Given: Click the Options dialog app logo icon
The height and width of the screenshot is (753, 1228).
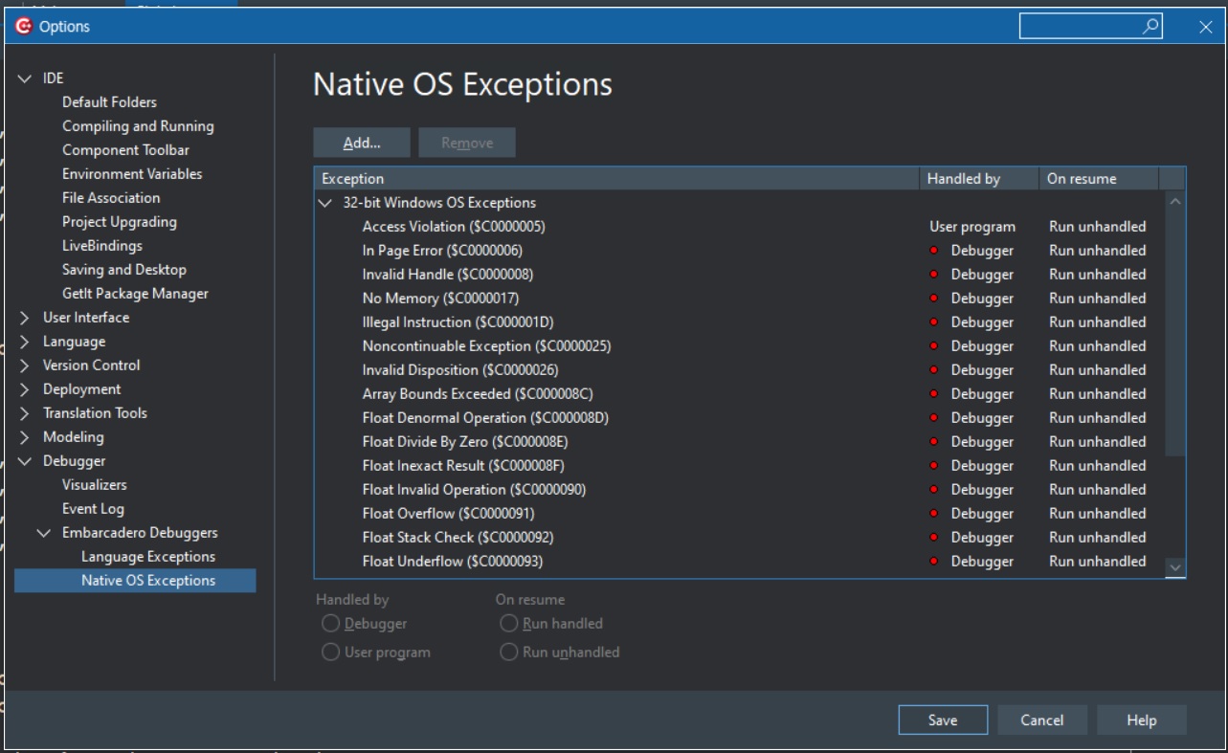Looking at the screenshot, I should click(x=24, y=27).
